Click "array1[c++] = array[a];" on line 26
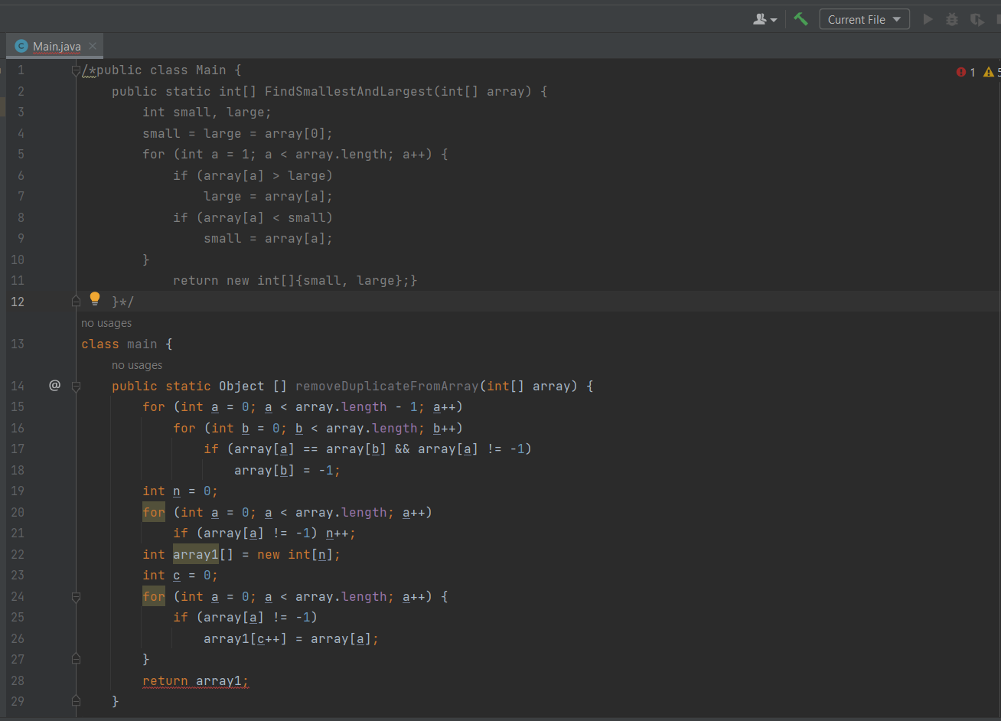The image size is (1001, 721). 292,639
